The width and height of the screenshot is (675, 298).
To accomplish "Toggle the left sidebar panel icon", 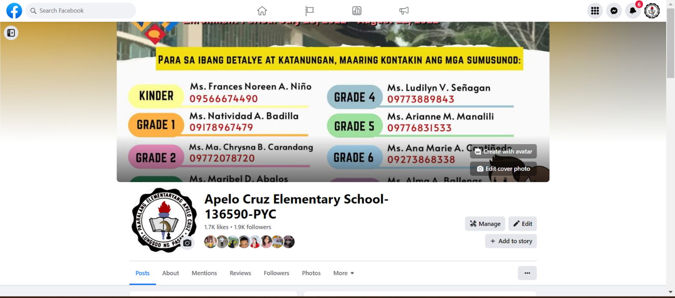I will (11, 33).
